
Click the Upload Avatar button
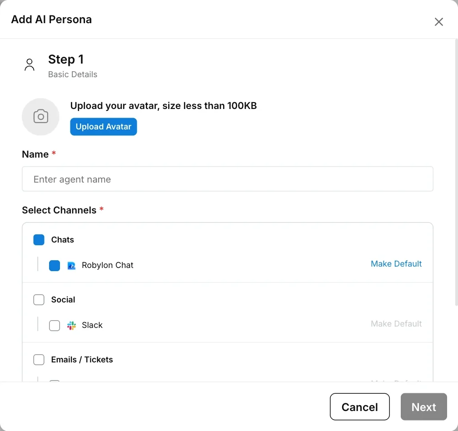104,126
